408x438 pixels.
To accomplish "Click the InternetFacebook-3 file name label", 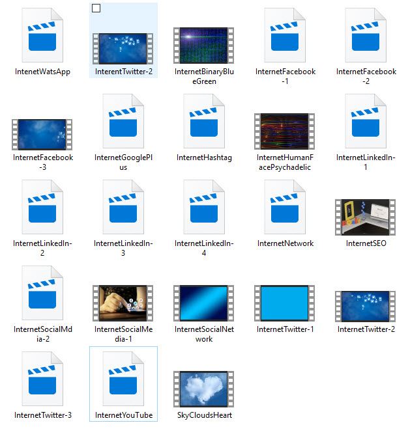I will (x=42, y=161).
